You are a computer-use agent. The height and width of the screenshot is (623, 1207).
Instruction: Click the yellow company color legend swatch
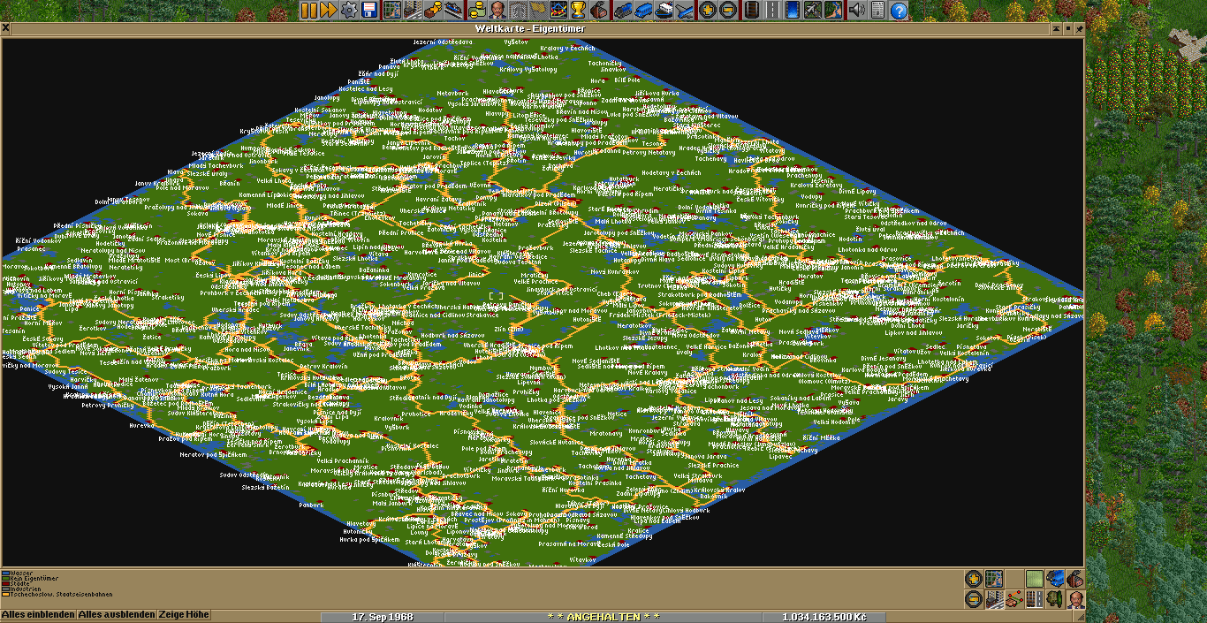[x=4, y=595]
